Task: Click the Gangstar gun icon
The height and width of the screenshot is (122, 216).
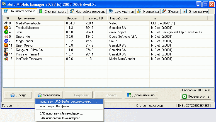Action: click(x=6, y=50)
